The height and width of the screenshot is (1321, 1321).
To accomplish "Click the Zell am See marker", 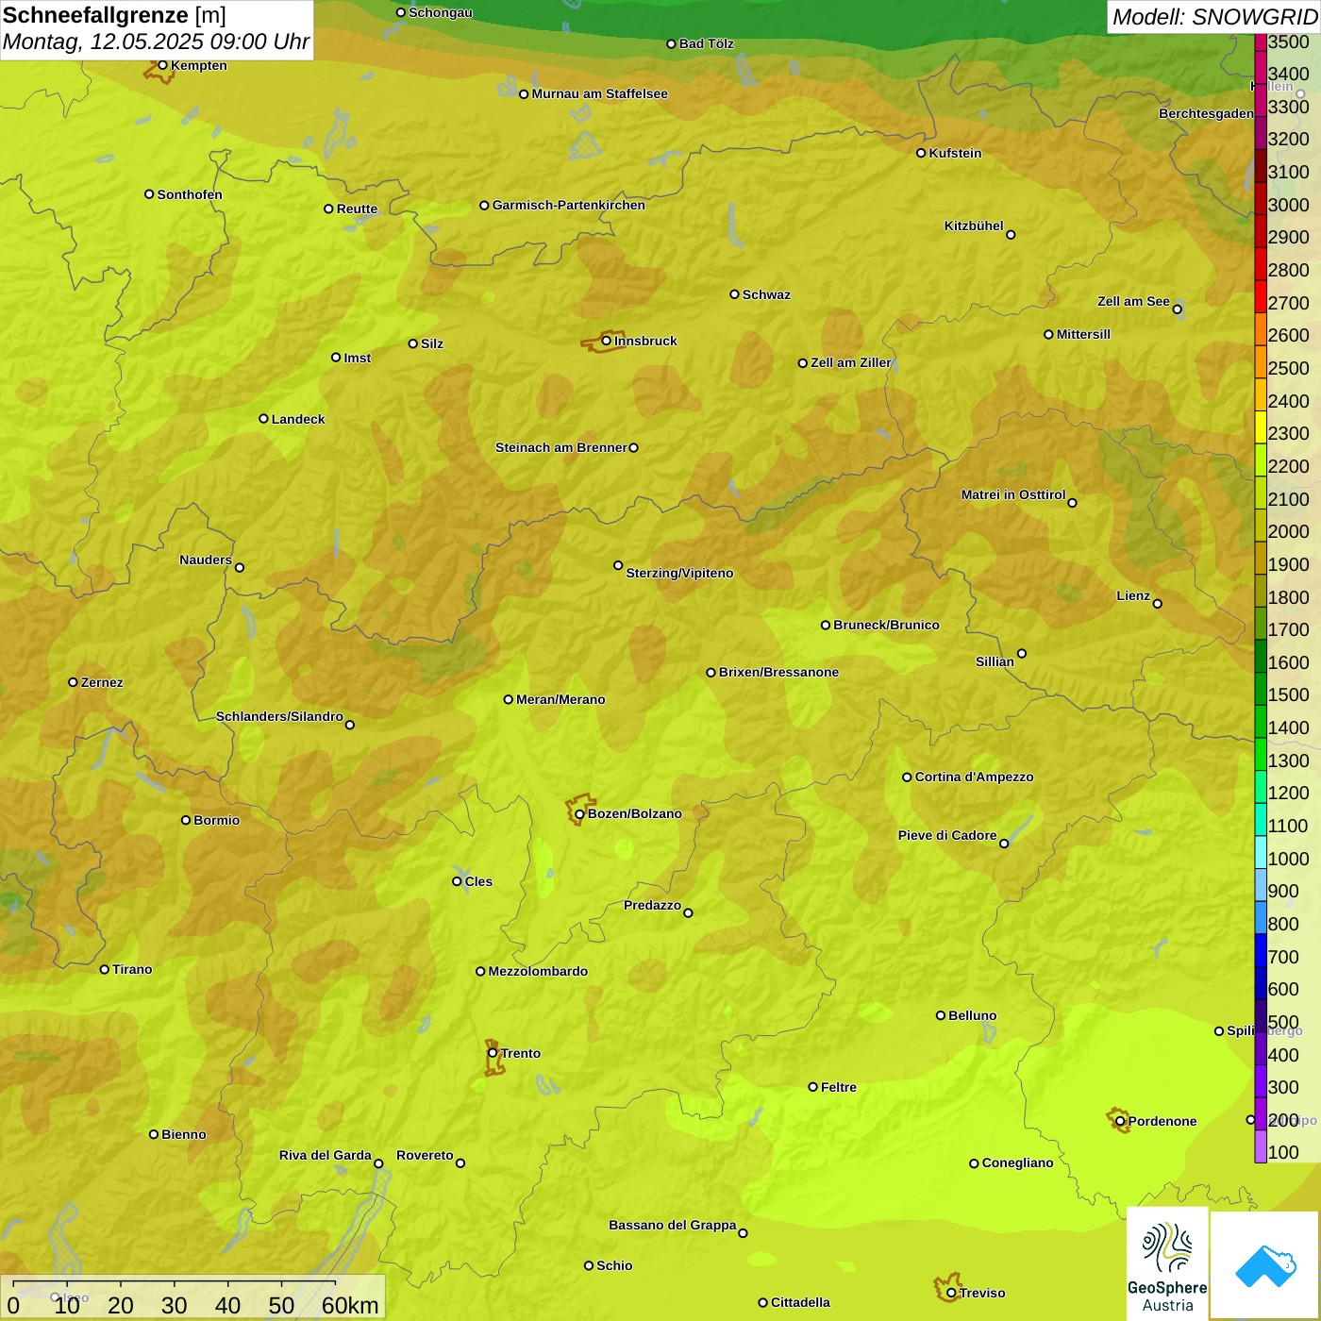I will pos(1177,309).
